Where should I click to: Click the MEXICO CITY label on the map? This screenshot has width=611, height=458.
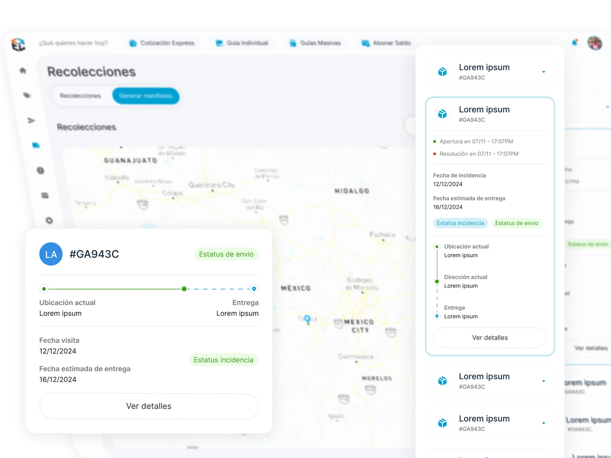click(359, 326)
